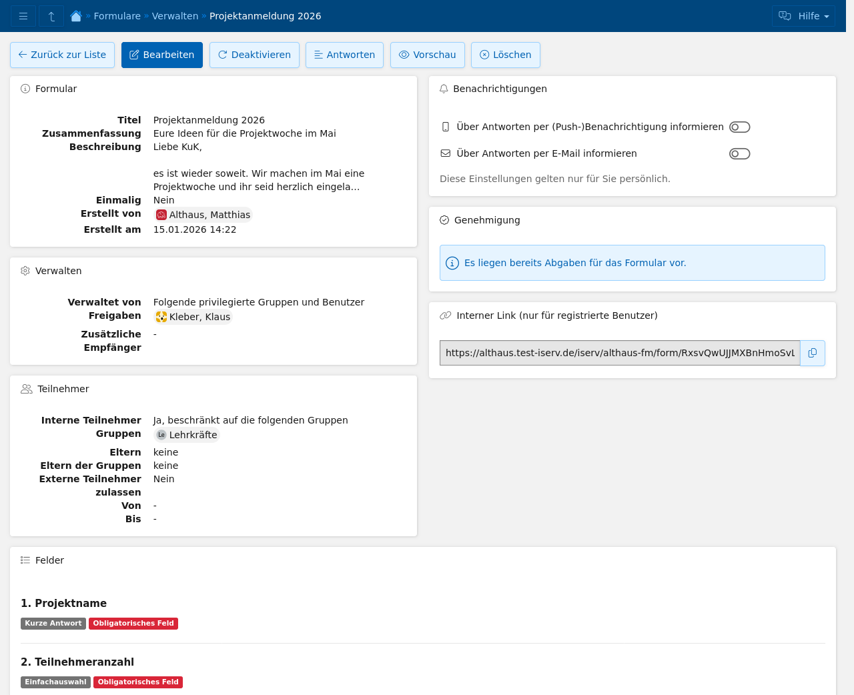
Task: Click the up arrow navigation icon
Action: (51, 16)
